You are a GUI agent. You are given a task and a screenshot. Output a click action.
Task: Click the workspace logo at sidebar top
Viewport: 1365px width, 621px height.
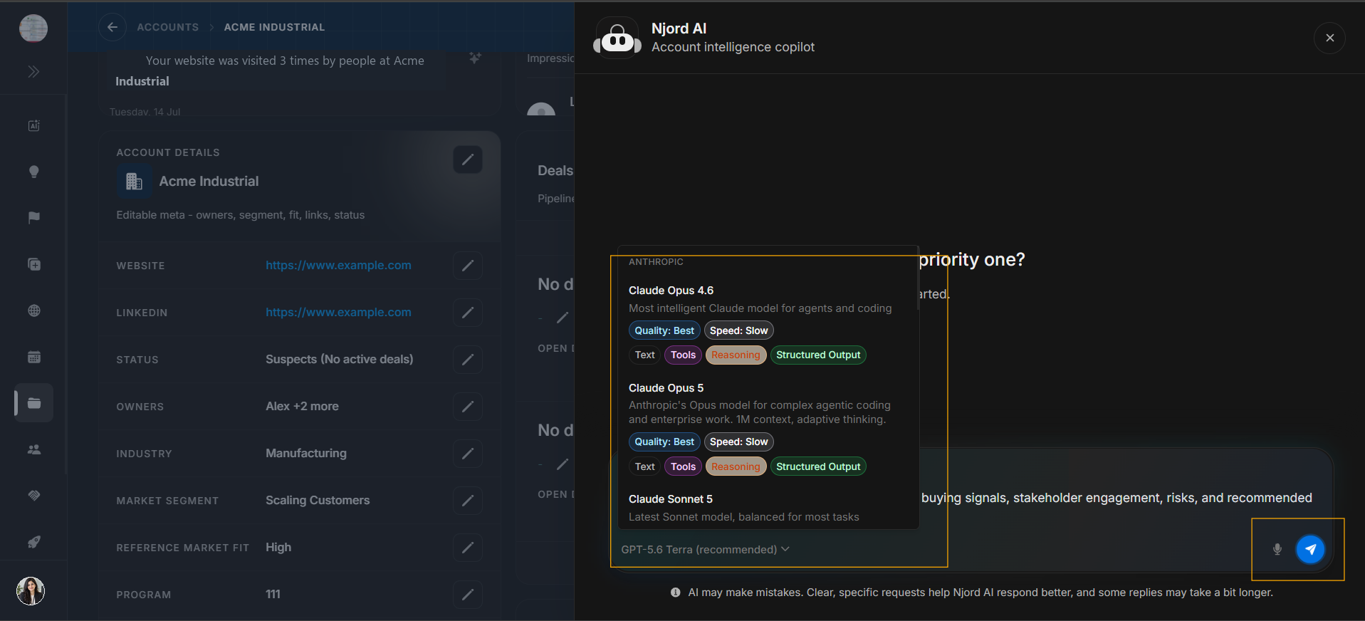[33, 28]
